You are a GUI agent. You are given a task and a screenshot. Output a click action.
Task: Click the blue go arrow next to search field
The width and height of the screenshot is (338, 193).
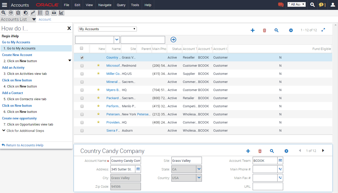click(173, 40)
